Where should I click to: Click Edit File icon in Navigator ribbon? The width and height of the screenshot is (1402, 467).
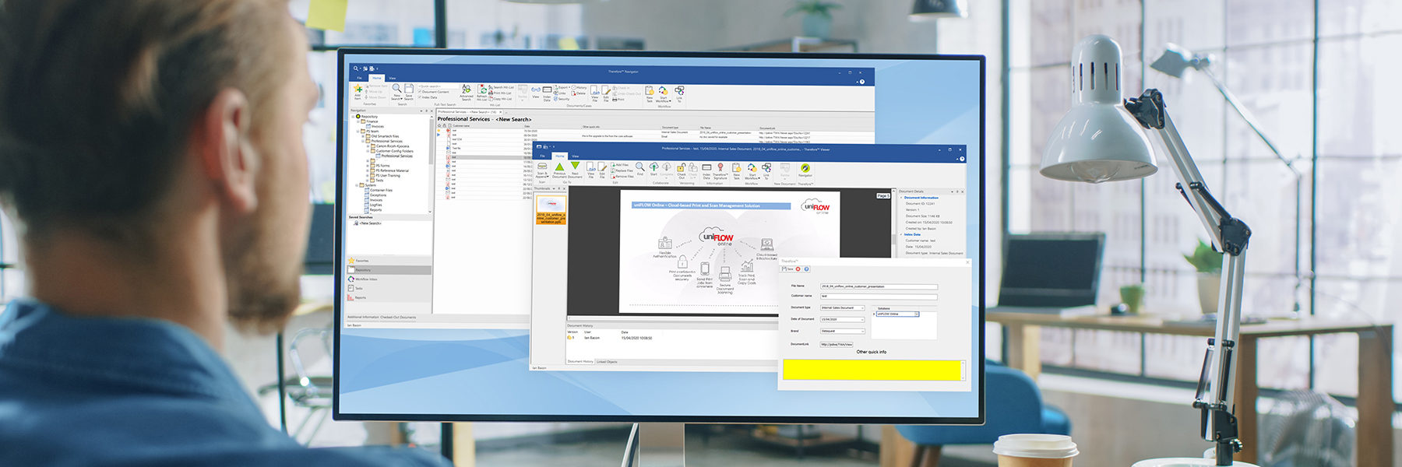click(x=606, y=90)
